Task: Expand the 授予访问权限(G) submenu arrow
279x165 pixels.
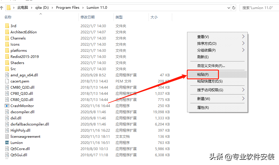Action: pyautogui.click(x=243, y=90)
